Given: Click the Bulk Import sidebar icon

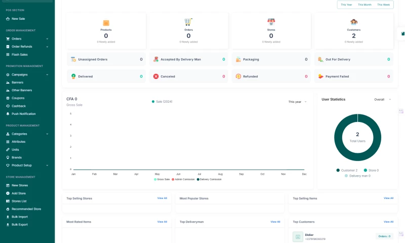Looking at the screenshot, I should 8,217.
